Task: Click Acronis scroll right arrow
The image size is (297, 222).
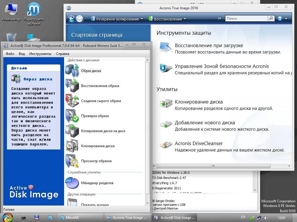Action: pos(289,166)
